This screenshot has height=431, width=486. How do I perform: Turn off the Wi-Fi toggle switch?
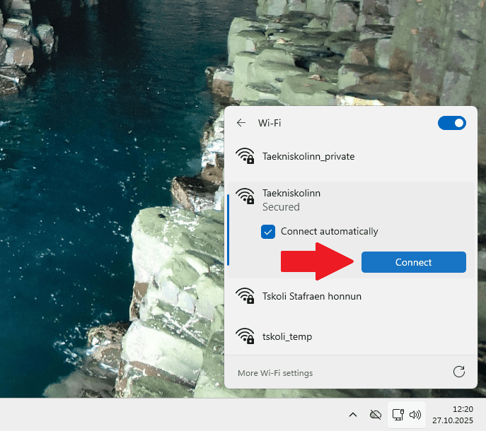[x=451, y=123]
